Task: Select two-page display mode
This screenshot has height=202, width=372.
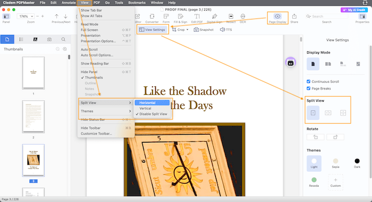Action: coord(328,64)
